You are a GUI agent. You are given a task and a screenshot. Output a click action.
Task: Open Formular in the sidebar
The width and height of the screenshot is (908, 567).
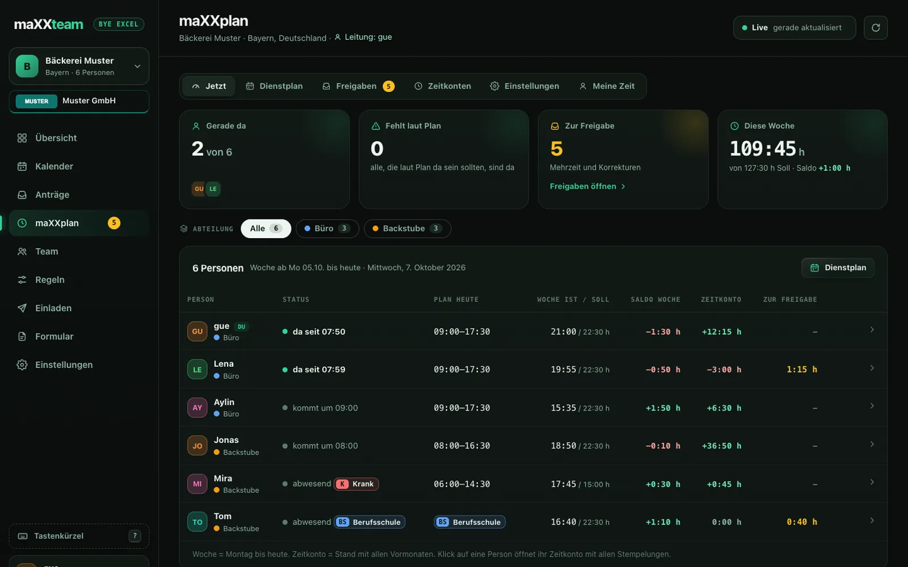pyautogui.click(x=79, y=336)
